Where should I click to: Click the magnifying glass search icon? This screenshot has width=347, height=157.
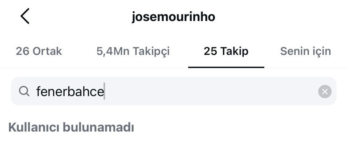24,91
